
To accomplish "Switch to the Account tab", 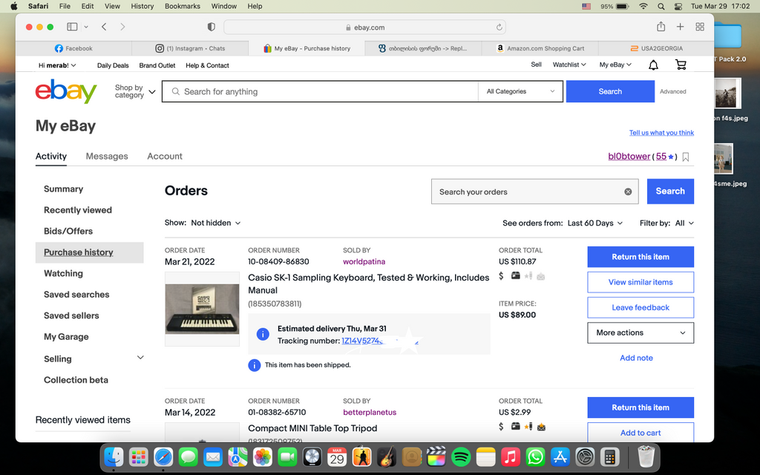I will click(165, 156).
